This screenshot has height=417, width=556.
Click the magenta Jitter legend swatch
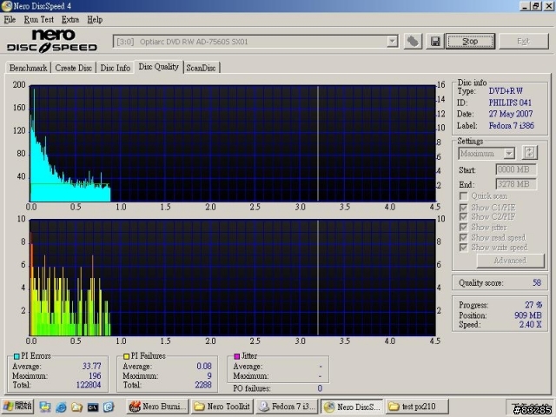tap(237, 356)
